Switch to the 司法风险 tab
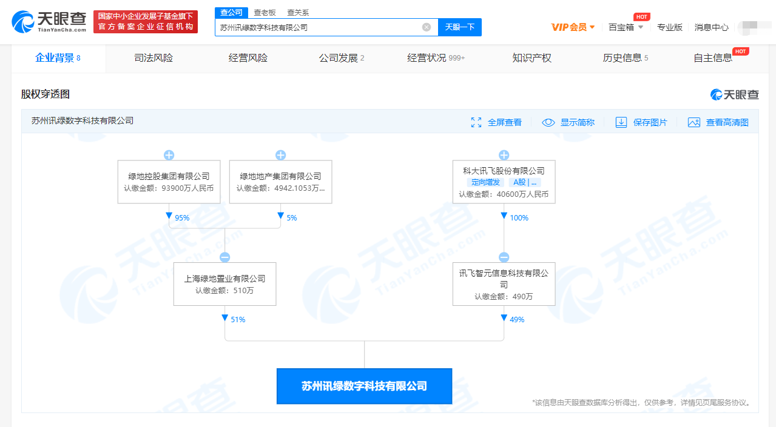This screenshot has height=427, width=776. tap(154, 58)
